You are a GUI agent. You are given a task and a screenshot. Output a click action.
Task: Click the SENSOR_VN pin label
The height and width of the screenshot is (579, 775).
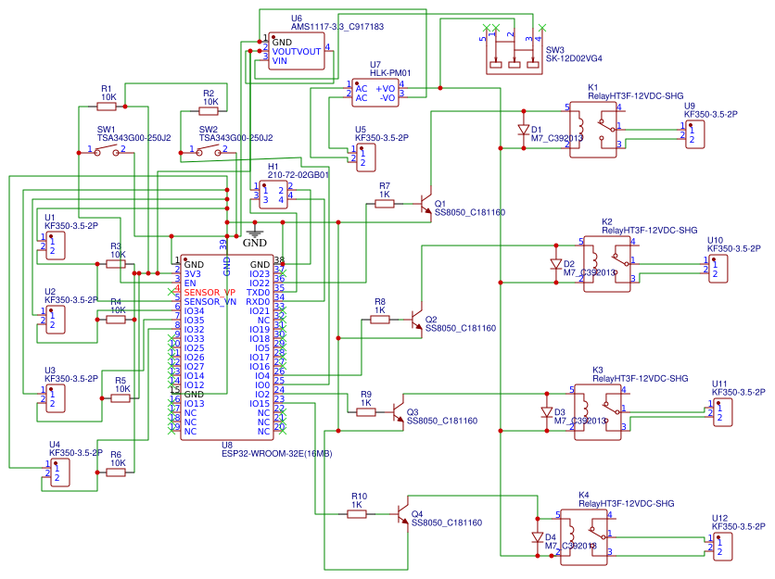coord(210,301)
